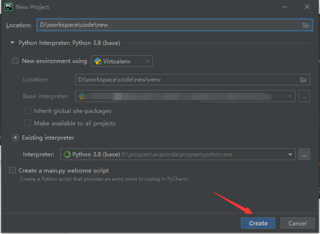Check Create a main.py welcome script
The height and width of the screenshot is (234, 320).
[12, 170]
